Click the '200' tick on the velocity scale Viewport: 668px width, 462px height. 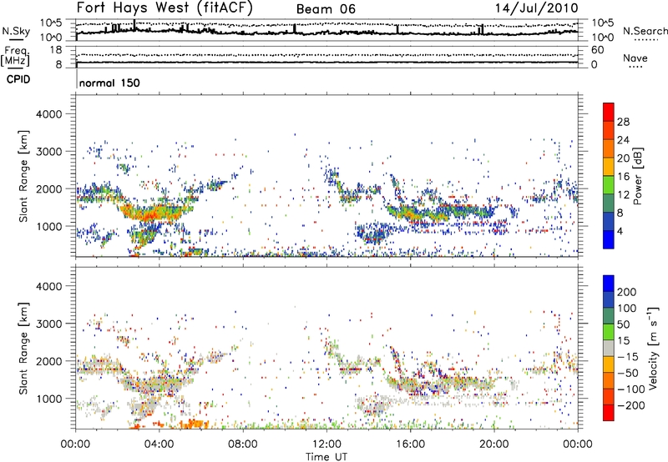tap(627, 292)
